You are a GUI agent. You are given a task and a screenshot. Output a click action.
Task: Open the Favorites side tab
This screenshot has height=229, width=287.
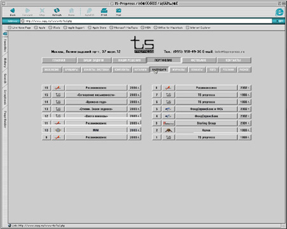[5, 45]
